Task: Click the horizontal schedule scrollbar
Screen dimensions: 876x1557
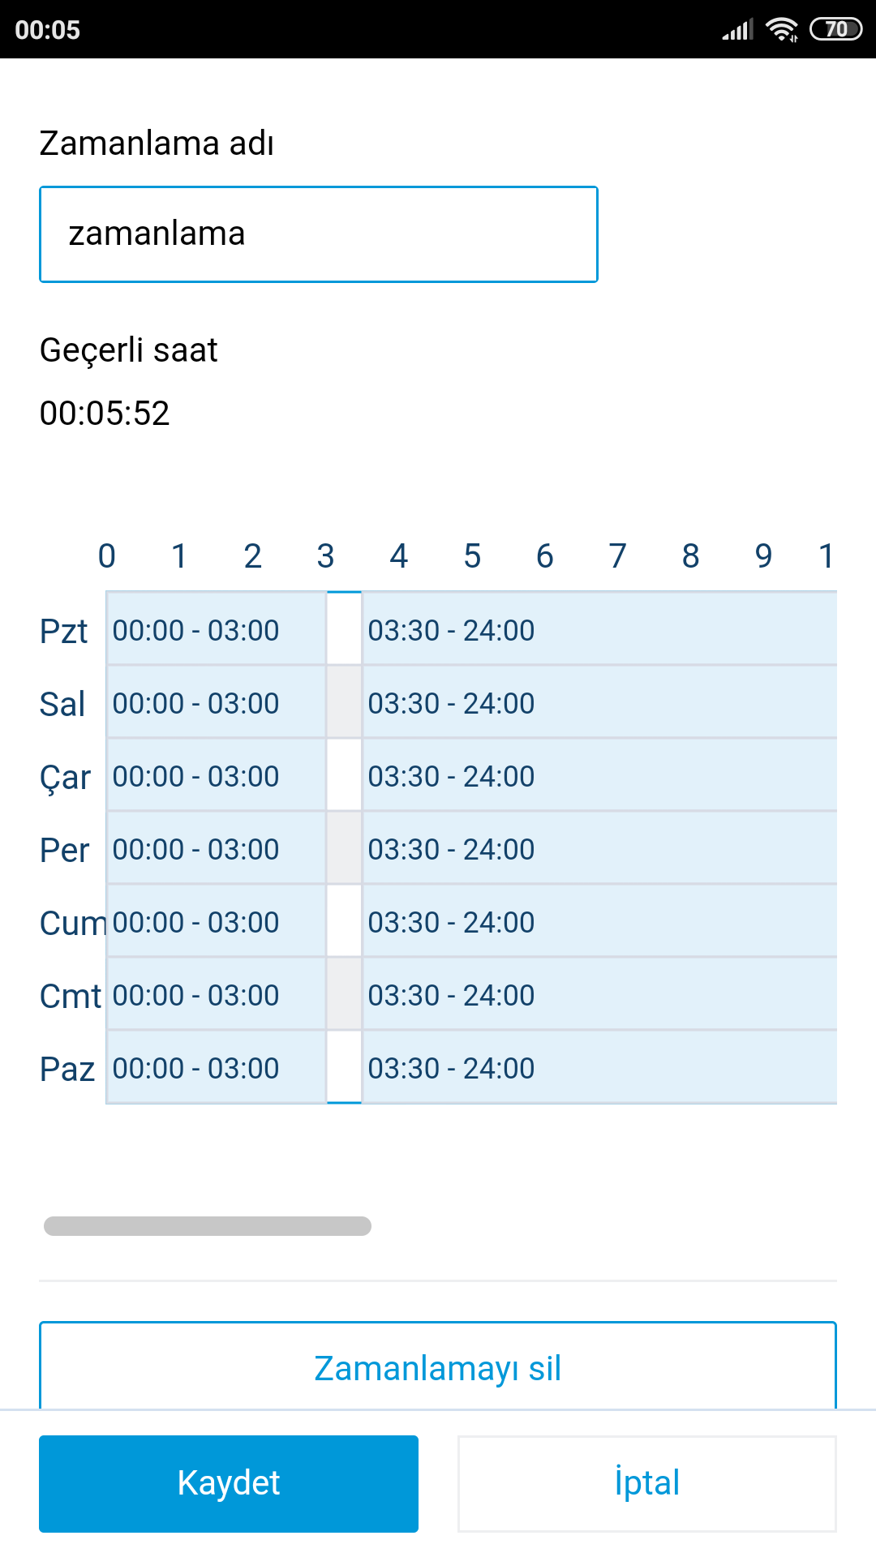Action: pyautogui.click(x=208, y=1226)
